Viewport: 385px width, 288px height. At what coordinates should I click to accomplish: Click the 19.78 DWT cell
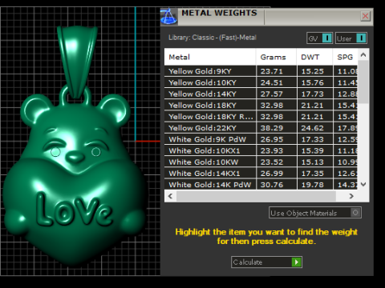point(315,185)
